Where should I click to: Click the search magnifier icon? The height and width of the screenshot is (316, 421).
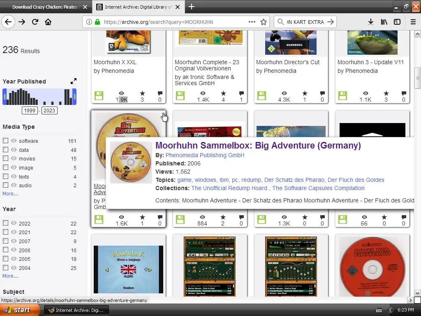pyautogui.click(x=280, y=22)
